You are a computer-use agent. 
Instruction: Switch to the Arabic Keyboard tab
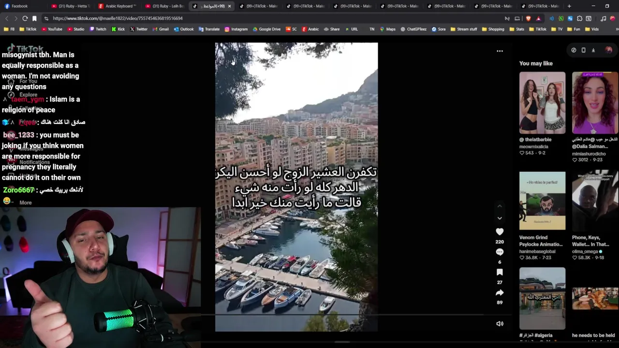click(x=118, y=6)
